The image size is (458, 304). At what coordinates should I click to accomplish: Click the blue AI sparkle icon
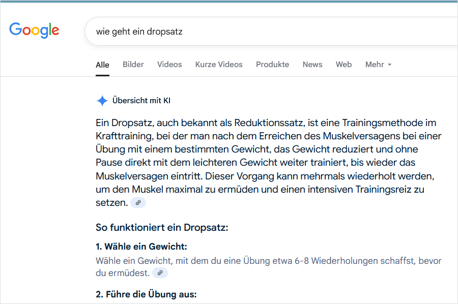102,101
